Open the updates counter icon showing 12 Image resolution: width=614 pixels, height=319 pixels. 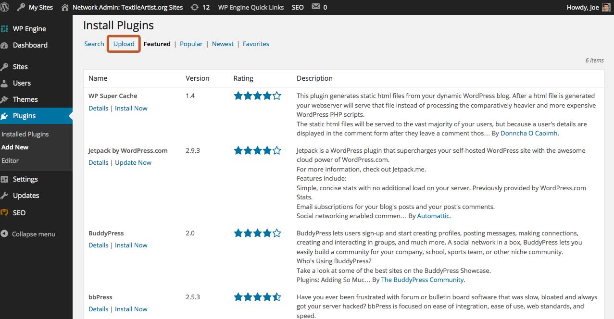coord(194,7)
